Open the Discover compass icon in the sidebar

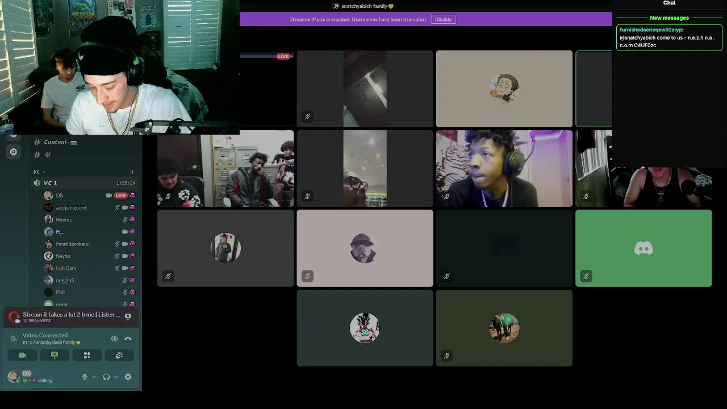pyautogui.click(x=14, y=152)
